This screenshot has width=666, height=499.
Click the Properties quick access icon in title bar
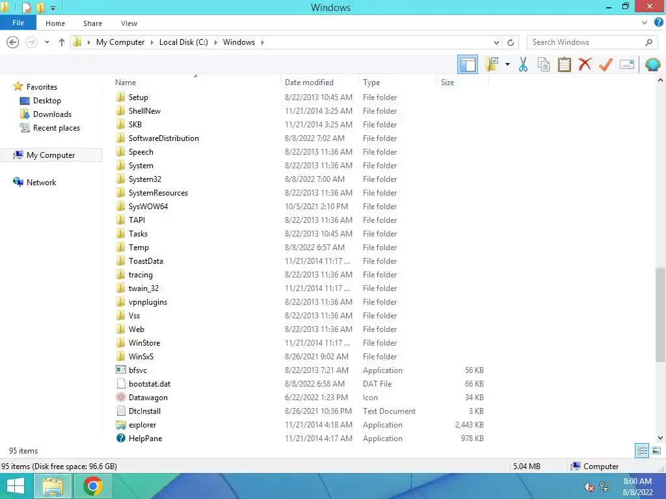(26, 8)
